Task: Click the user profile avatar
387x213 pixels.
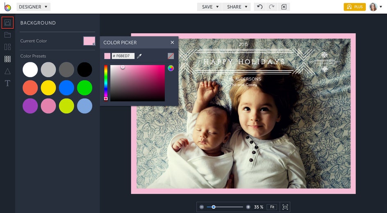Action: point(373,7)
